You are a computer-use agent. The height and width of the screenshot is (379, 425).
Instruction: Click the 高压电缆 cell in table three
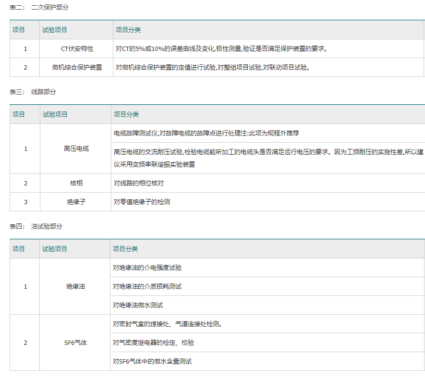click(76, 149)
